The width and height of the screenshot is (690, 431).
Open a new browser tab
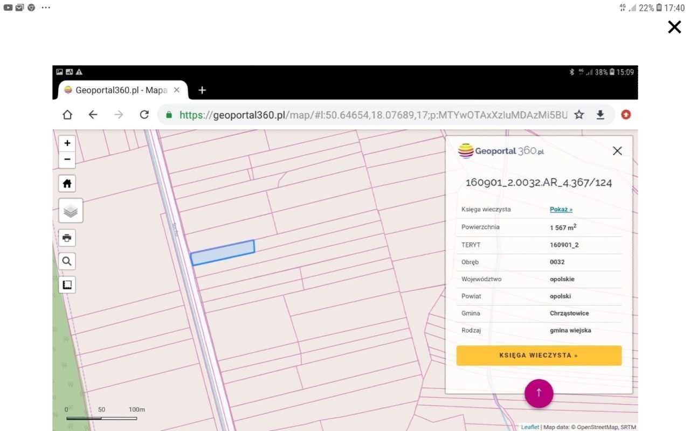coord(202,90)
